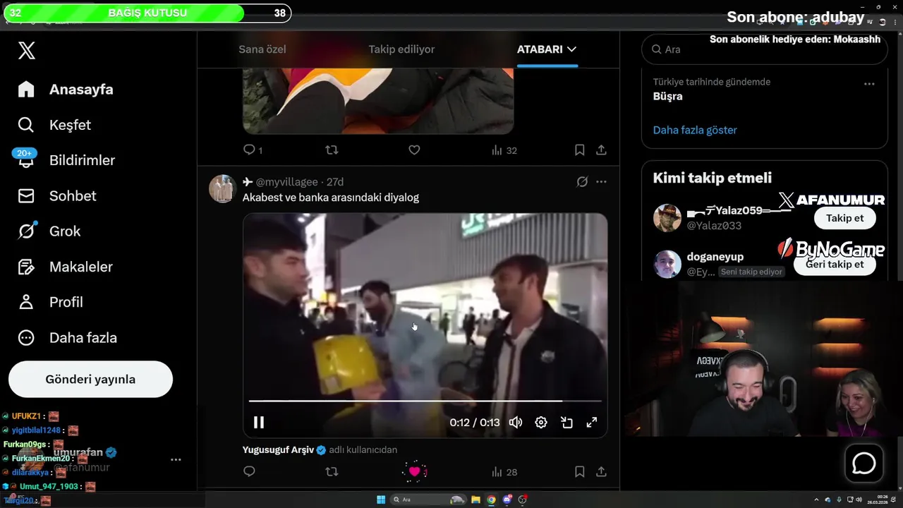The image size is (903, 508).
Task: Mute the video sound
Action: tap(516, 422)
